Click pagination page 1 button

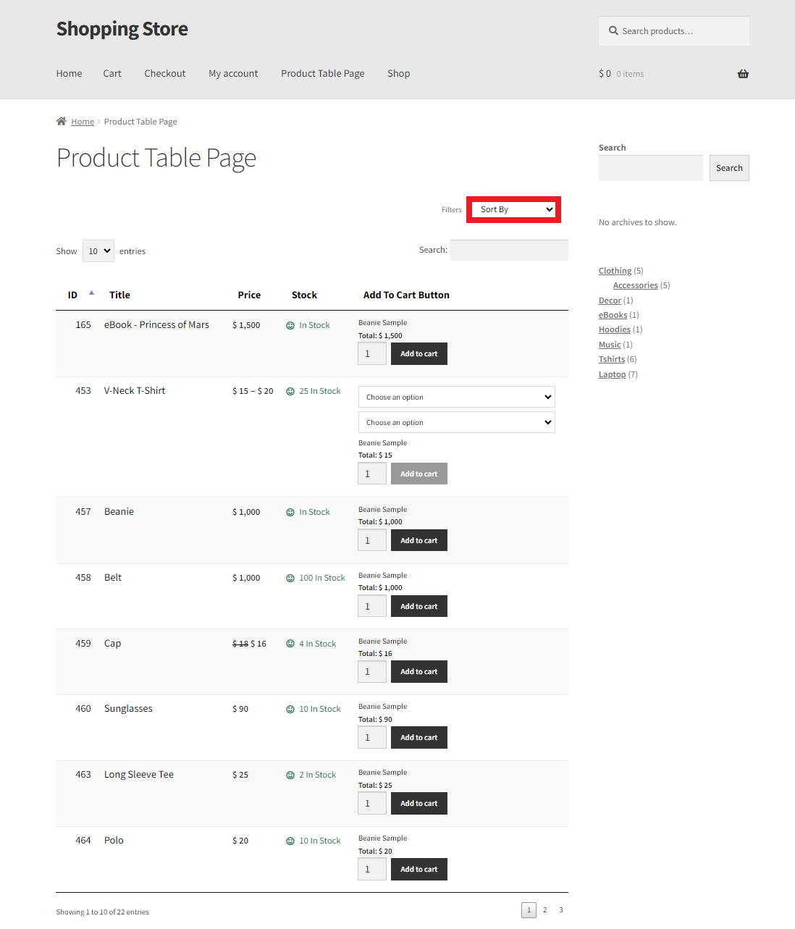(x=529, y=910)
